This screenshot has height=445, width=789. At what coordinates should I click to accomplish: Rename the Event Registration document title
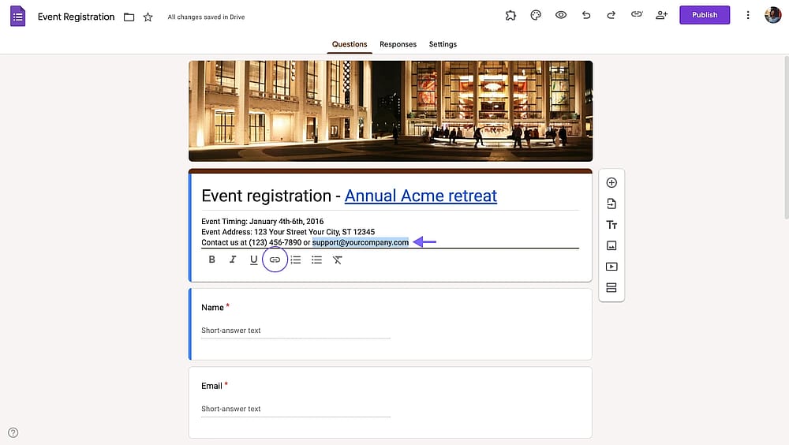(76, 17)
